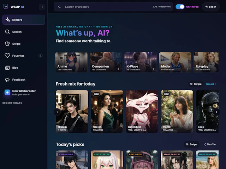This screenshot has width=226, height=169.
Task: Click the KEEPS GOING badge
Action: 66,154
